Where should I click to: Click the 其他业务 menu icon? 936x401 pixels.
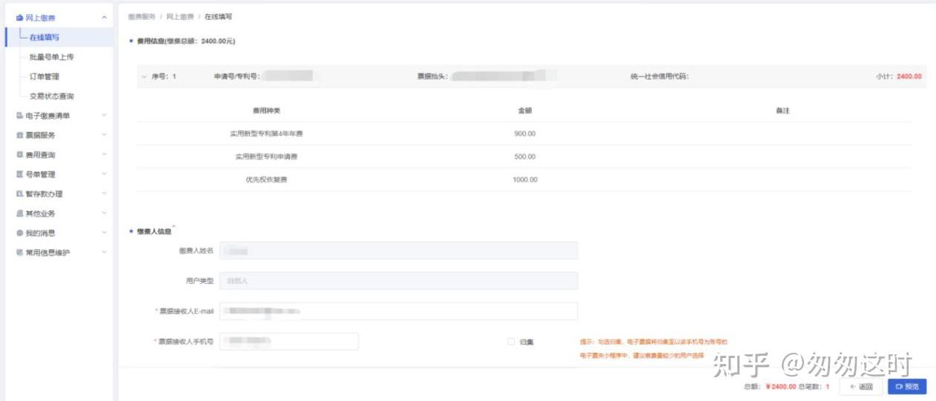click(20, 213)
